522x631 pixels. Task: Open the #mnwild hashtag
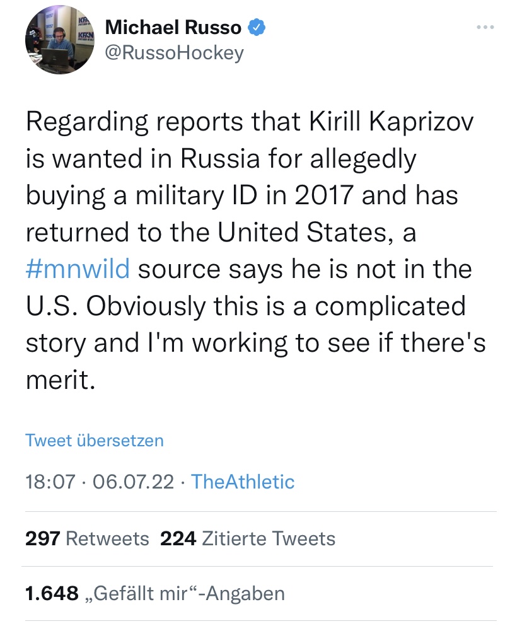click(78, 269)
